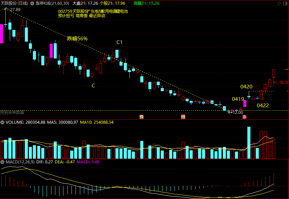Click the 0419 date annotation
Screen dimensions: 289x199
[238, 99]
